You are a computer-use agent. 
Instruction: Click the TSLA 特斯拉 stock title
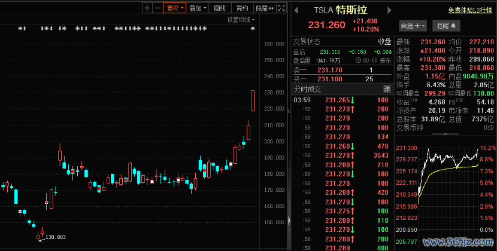pyautogui.click(x=341, y=10)
